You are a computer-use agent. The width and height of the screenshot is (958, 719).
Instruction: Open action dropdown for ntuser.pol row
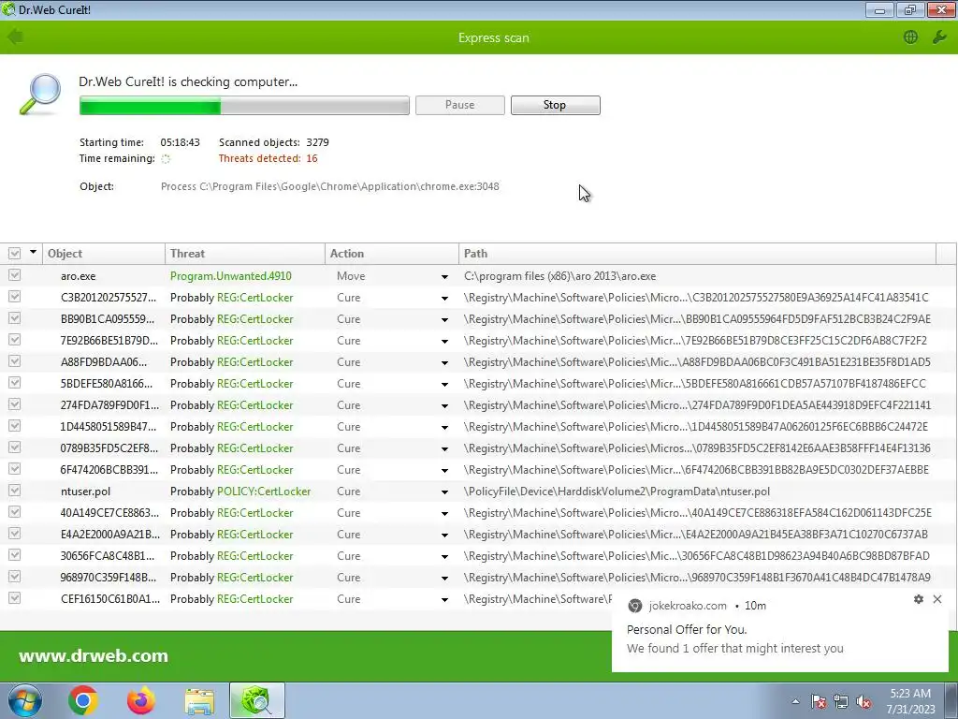[444, 492]
